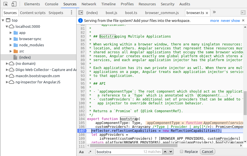
Task: Go to next search match
Action: (x=170, y=152)
